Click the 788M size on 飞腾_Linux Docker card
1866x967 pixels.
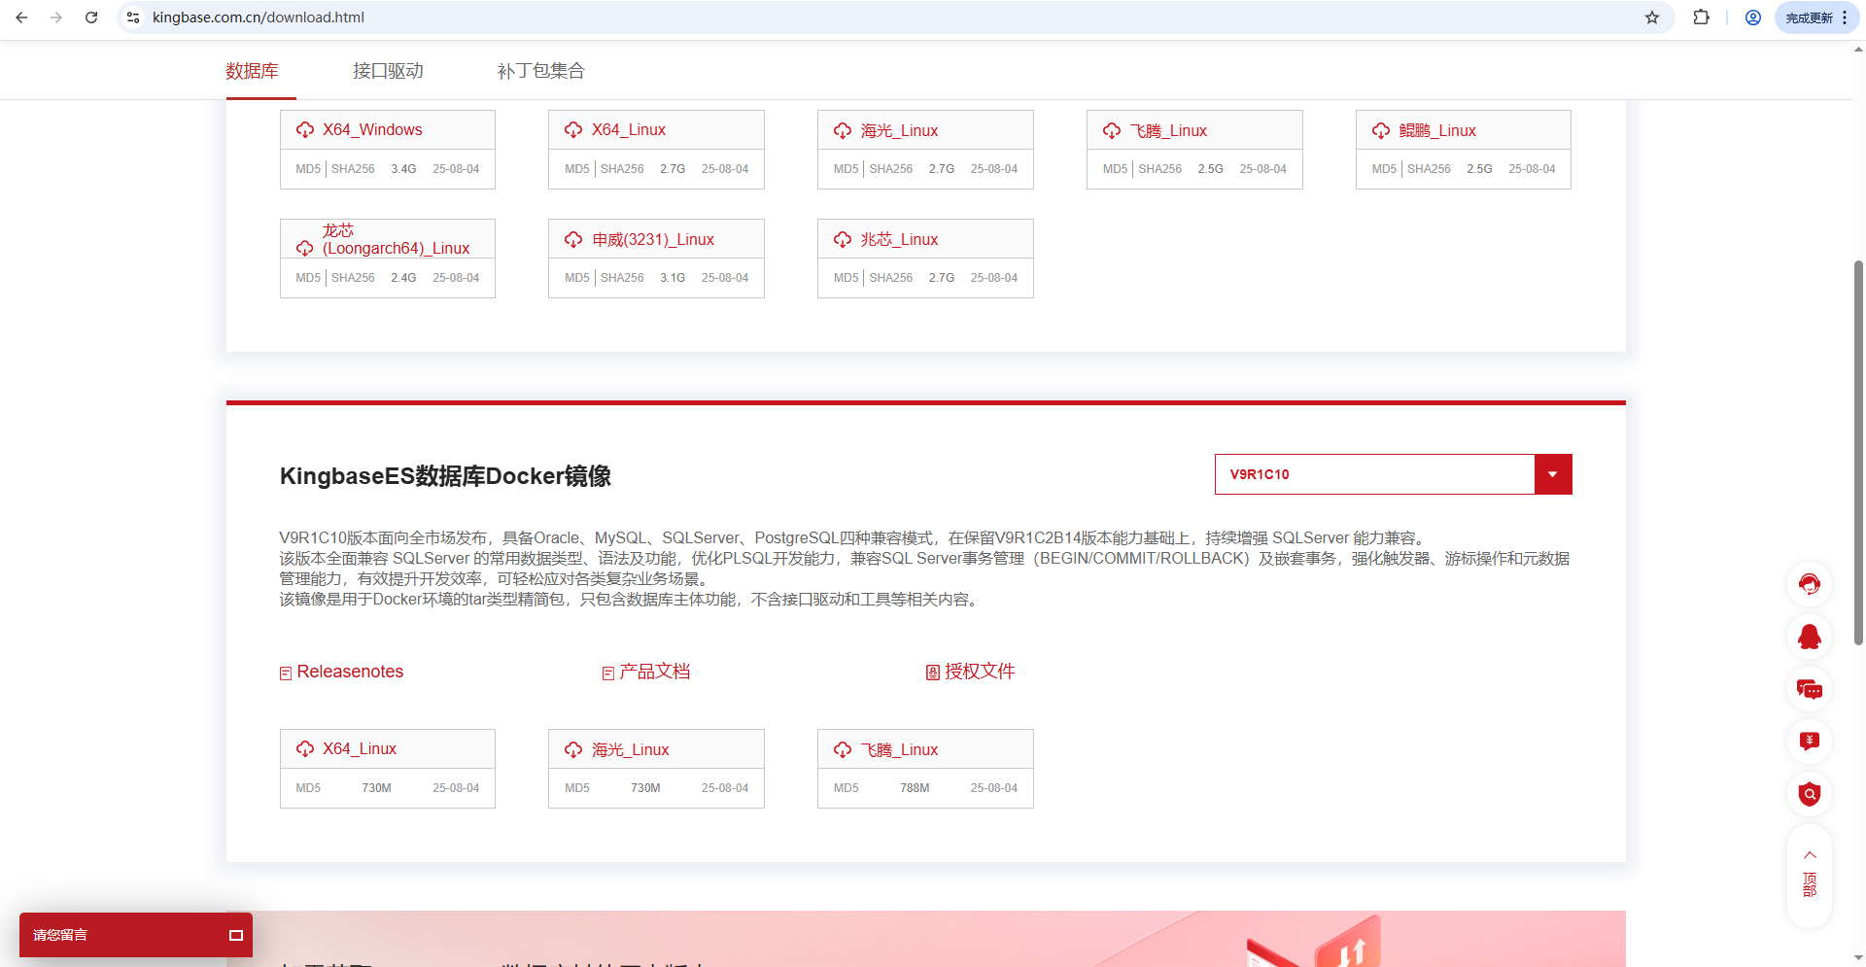click(x=915, y=788)
